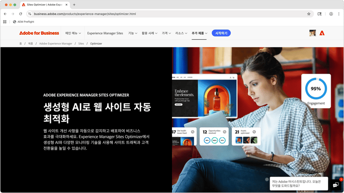Bookmark this page with the star icon
The width and height of the screenshot is (344, 193).
pyautogui.click(x=309, y=14)
